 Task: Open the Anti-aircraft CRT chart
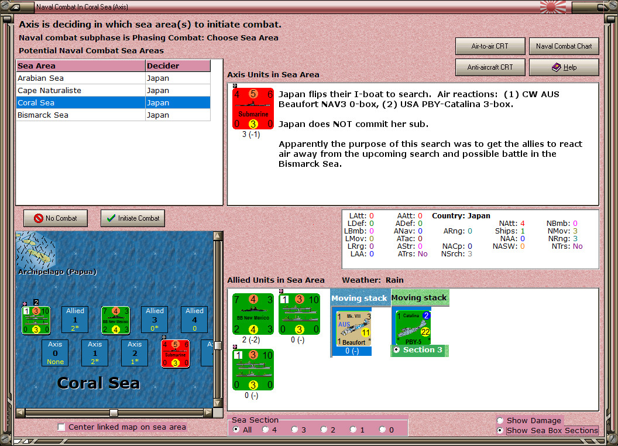(490, 67)
